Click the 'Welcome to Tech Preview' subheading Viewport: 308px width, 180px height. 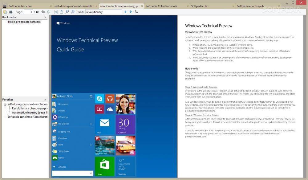[x=198, y=32]
